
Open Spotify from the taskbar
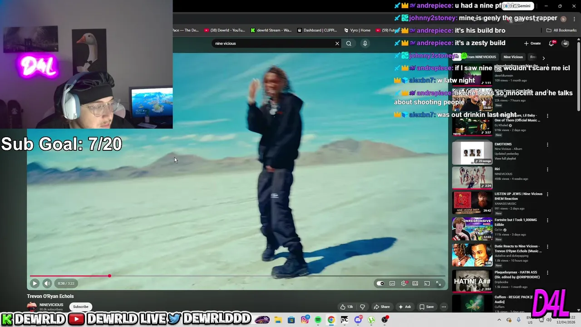318,320
